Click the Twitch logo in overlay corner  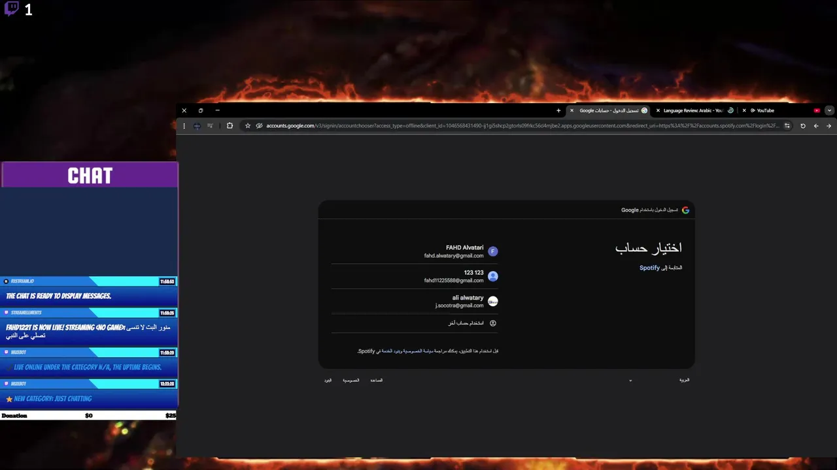tap(11, 9)
